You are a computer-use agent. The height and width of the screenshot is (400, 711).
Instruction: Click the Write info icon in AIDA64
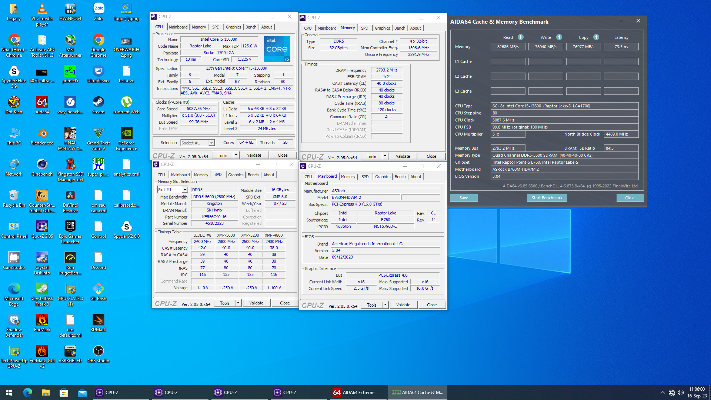tap(559, 37)
